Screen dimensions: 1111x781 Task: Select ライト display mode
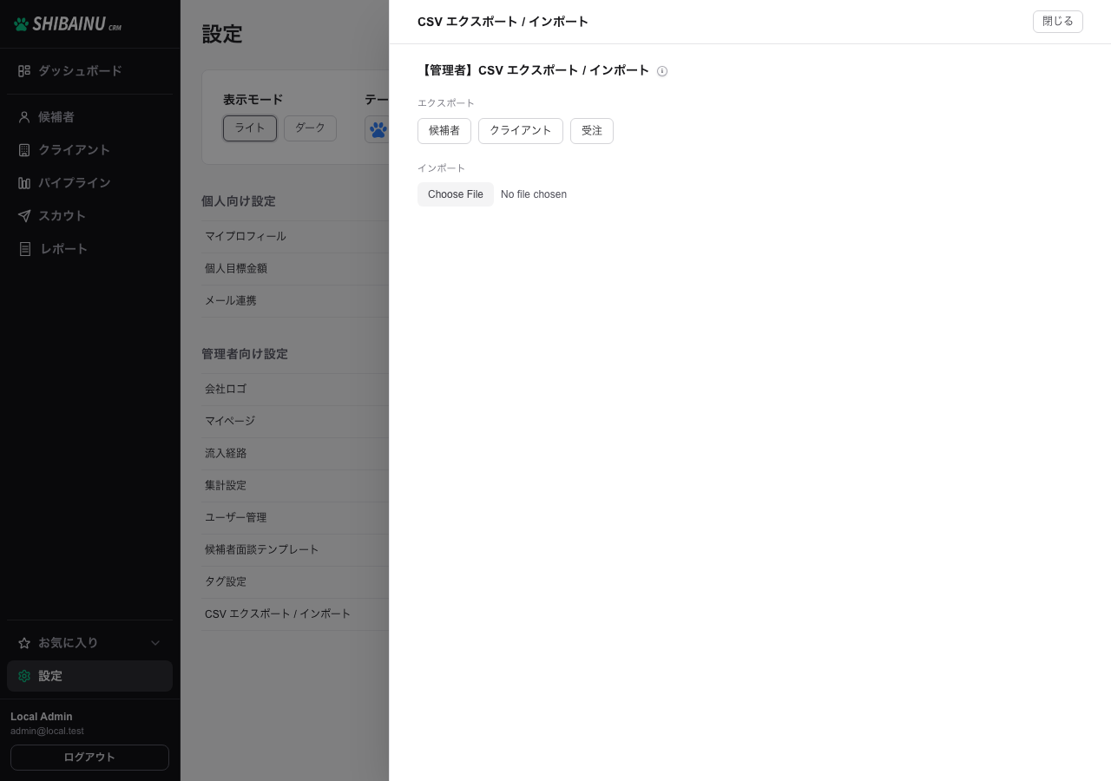click(x=250, y=128)
